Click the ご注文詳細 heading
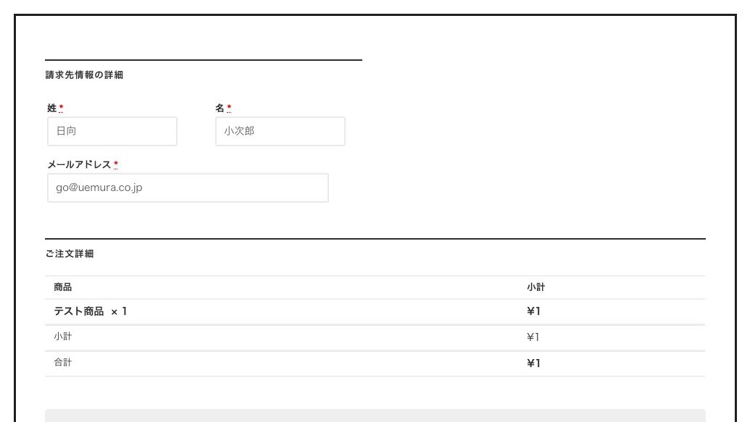742x422 pixels. click(69, 254)
